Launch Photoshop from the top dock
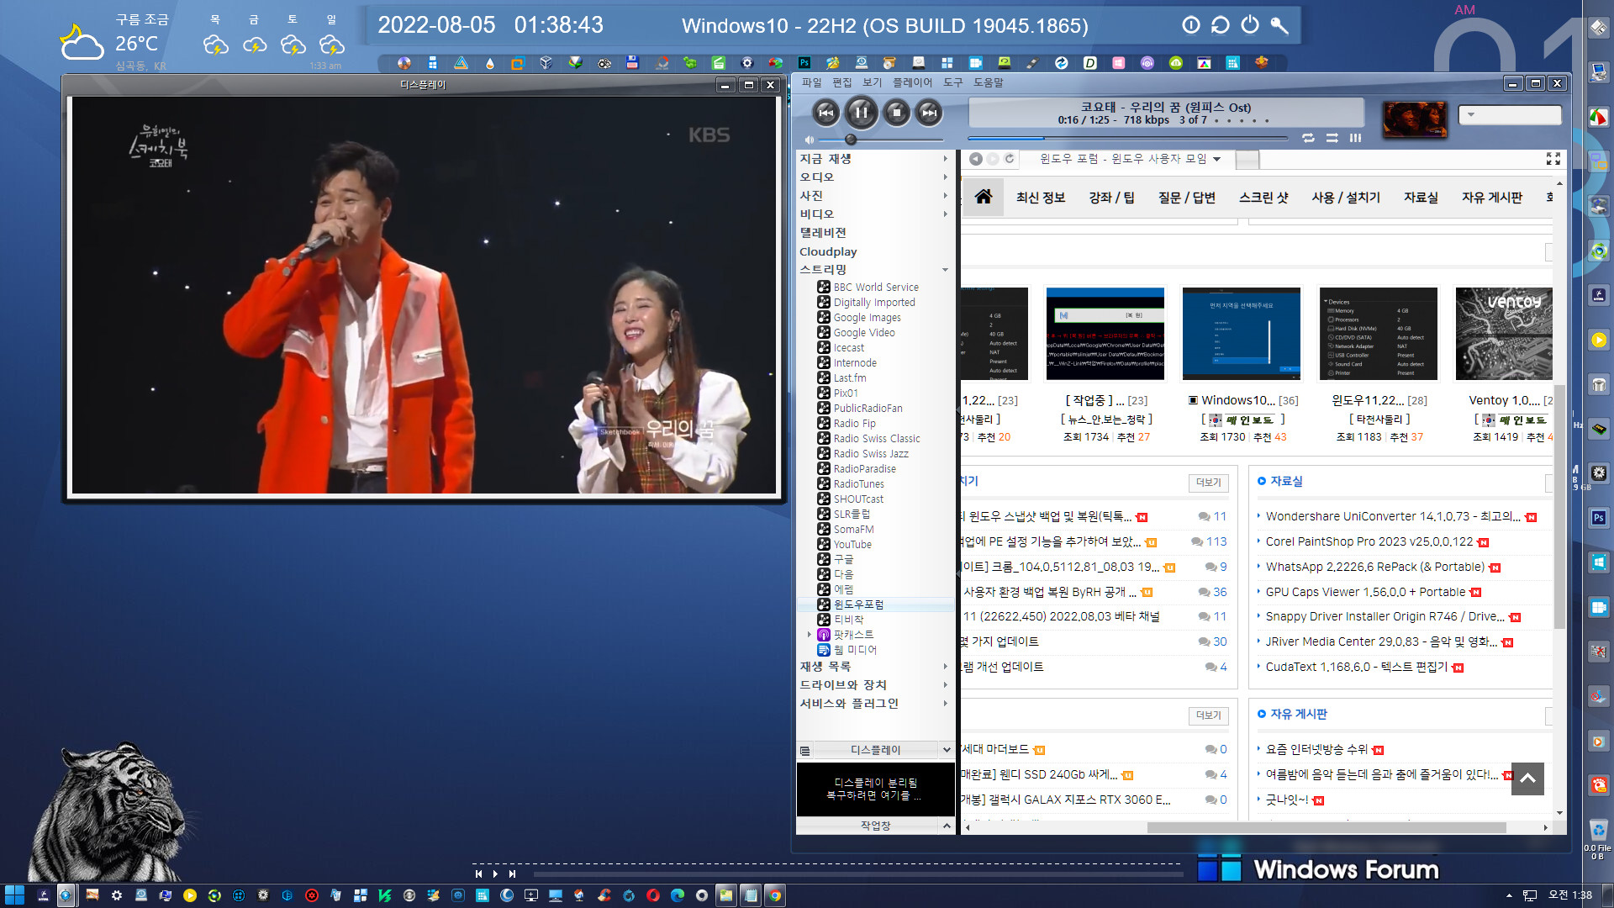Screen dimensions: 1614x908 pos(804,63)
